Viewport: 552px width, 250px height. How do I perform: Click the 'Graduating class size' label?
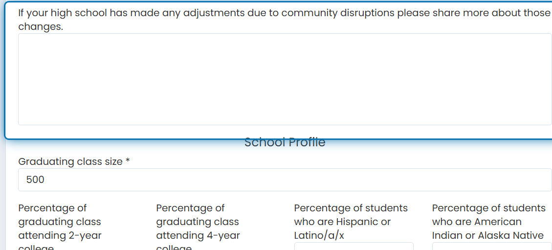pos(70,161)
